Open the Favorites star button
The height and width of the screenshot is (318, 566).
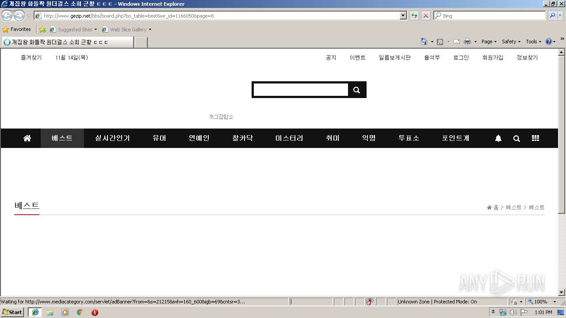point(17,29)
